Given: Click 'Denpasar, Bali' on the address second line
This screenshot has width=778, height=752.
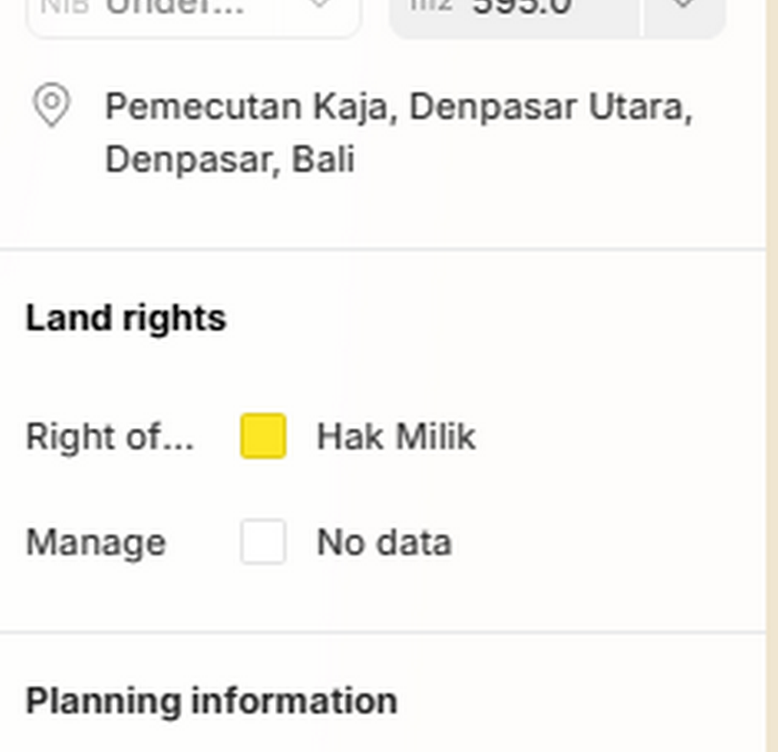Looking at the screenshot, I should [x=229, y=159].
